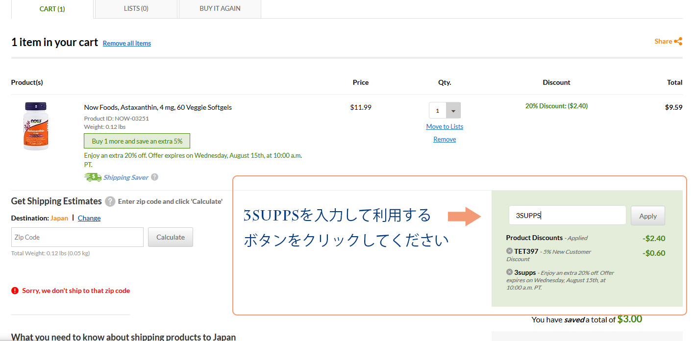Screen dimensions: 695x341
Task: Click the Remove link for Astaxanthin
Action: (x=445, y=139)
